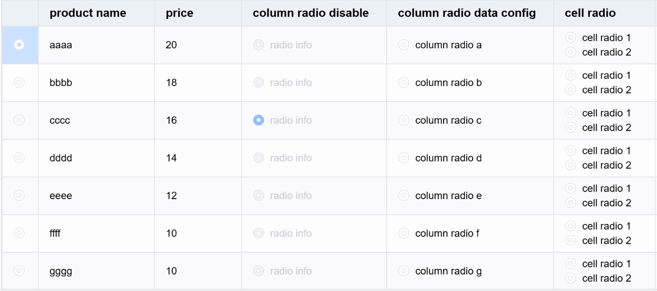
Task: Click the checked 'radio info' in cccc row
Action: [259, 120]
